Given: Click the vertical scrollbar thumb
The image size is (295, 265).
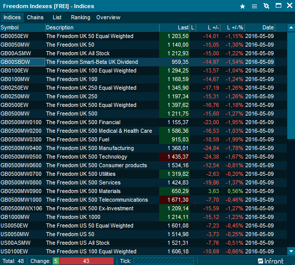Looking at the screenshot, I should [x=291, y=86].
